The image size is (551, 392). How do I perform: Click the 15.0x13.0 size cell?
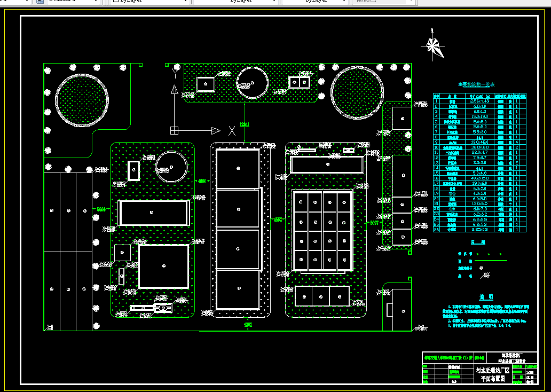tap(479, 116)
